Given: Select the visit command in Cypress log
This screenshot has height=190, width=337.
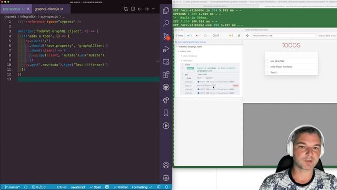Looking at the screenshot, I should 210,64.
